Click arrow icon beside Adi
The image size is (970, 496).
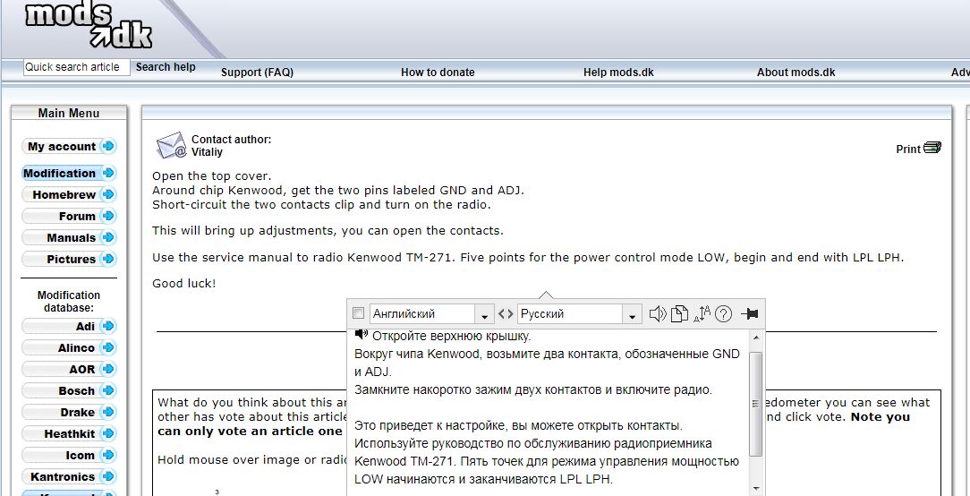point(108,326)
